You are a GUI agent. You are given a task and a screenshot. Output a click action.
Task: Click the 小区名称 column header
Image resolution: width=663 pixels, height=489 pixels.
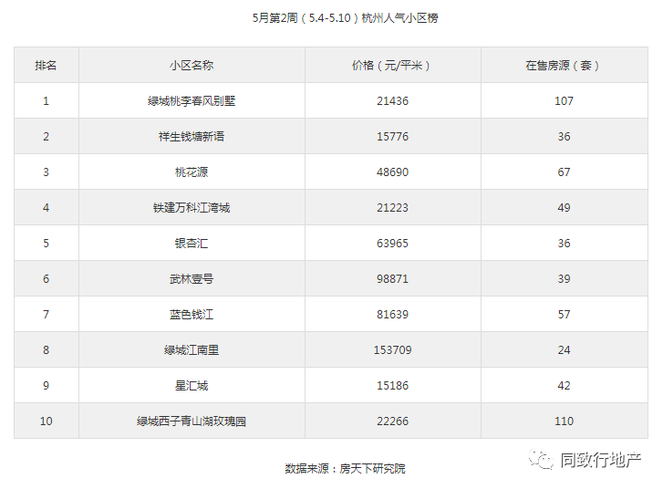pos(192,66)
